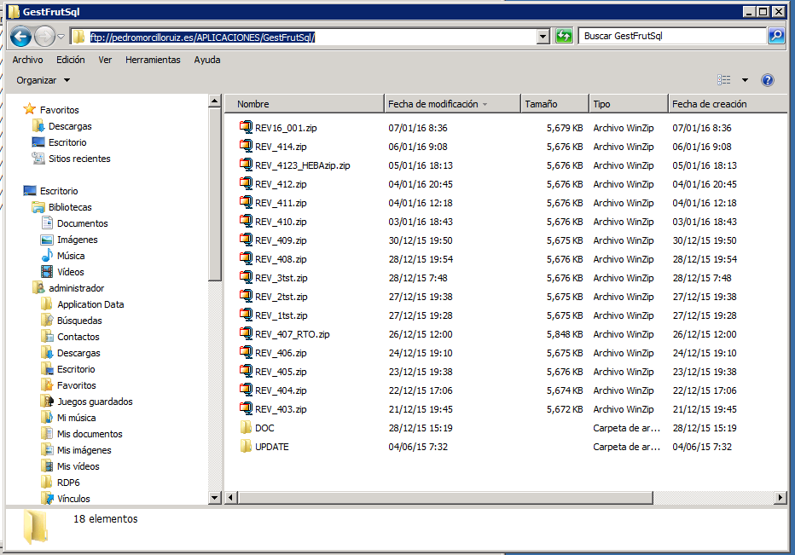Sort by Tamaño column header

pyautogui.click(x=541, y=104)
